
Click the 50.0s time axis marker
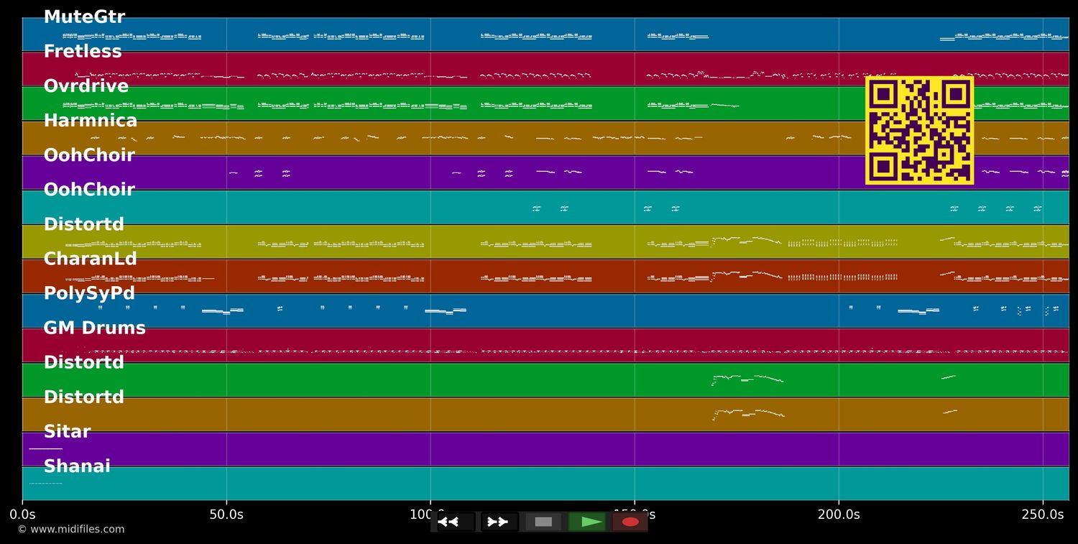(226, 515)
